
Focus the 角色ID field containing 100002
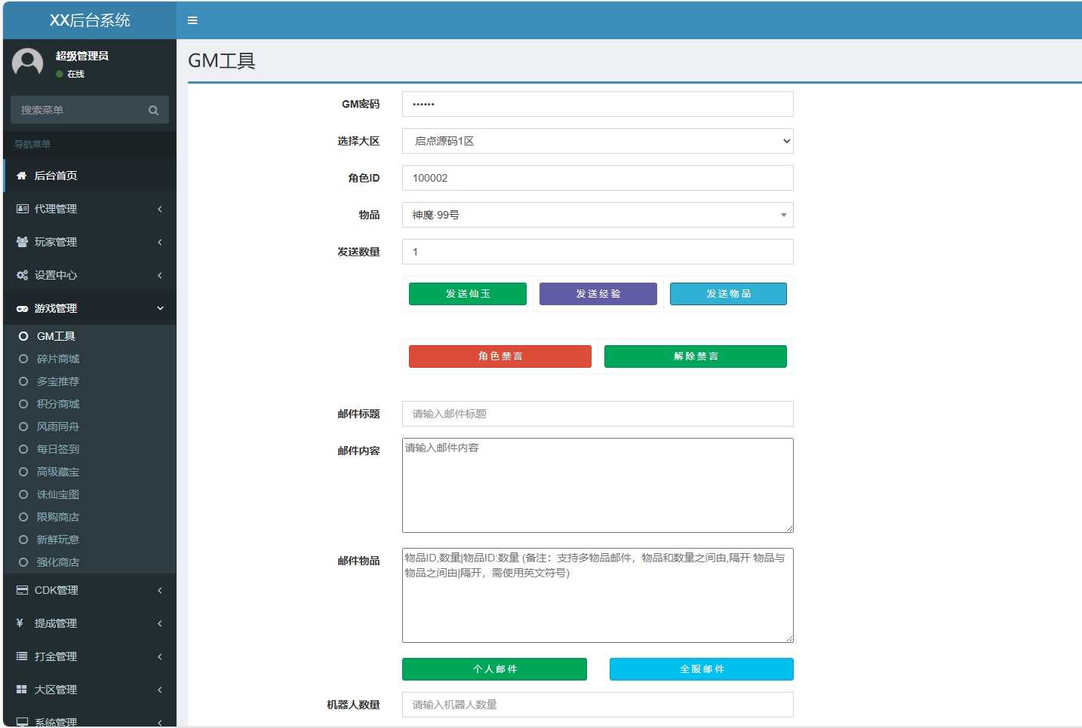598,178
